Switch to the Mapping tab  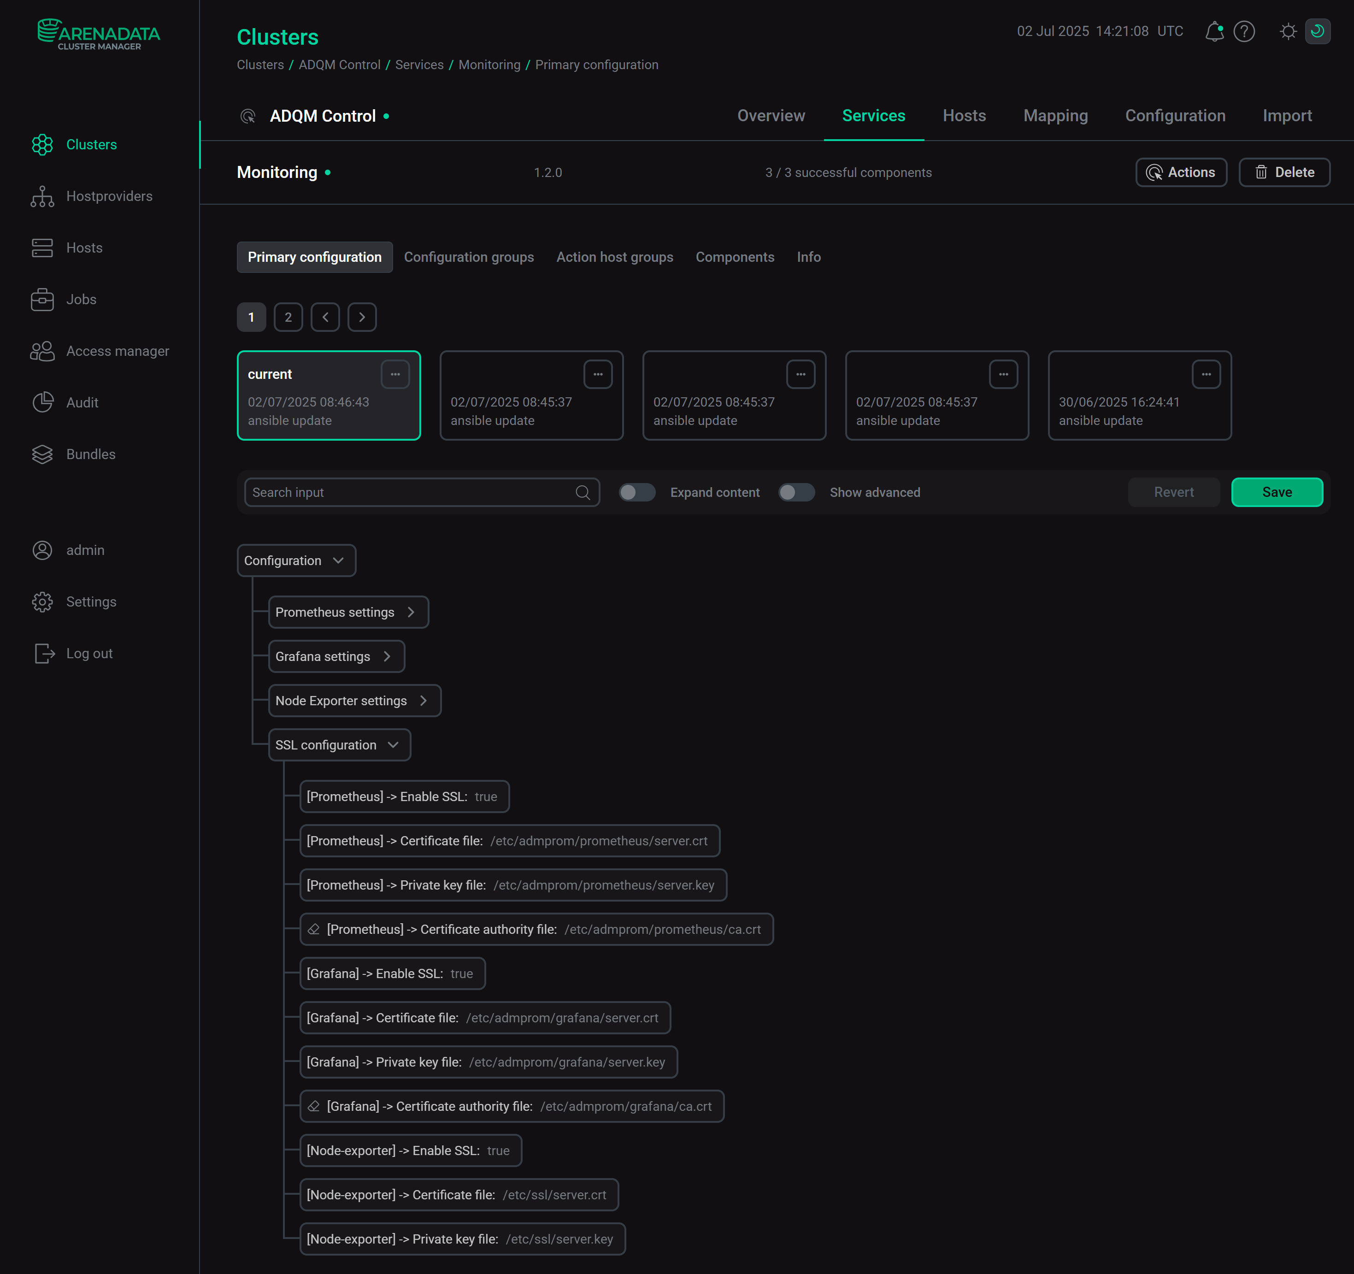(1055, 115)
